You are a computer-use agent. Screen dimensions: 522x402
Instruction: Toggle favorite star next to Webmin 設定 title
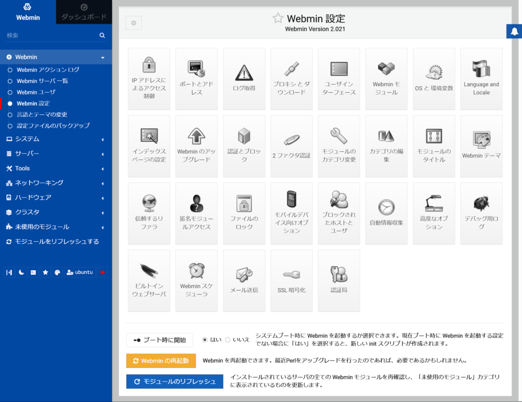(278, 18)
